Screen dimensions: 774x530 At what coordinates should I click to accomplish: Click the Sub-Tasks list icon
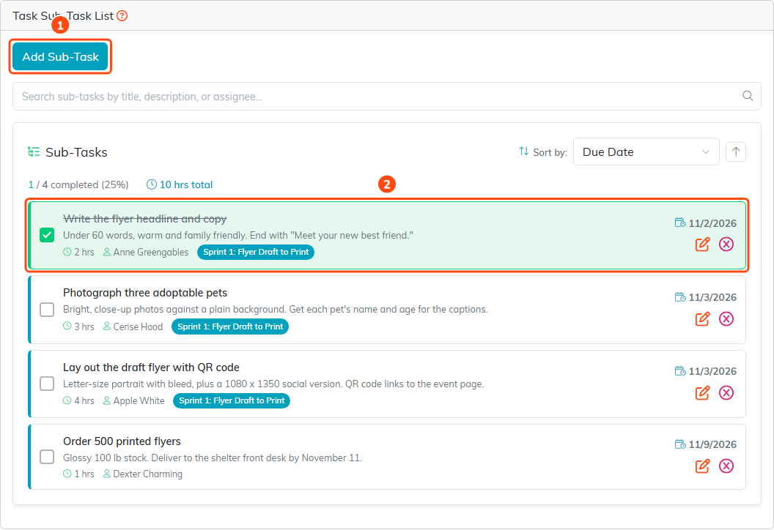[x=34, y=152]
